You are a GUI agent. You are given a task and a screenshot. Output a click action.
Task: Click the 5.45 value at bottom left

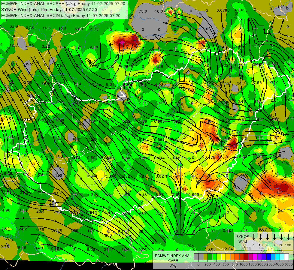click(22, 247)
